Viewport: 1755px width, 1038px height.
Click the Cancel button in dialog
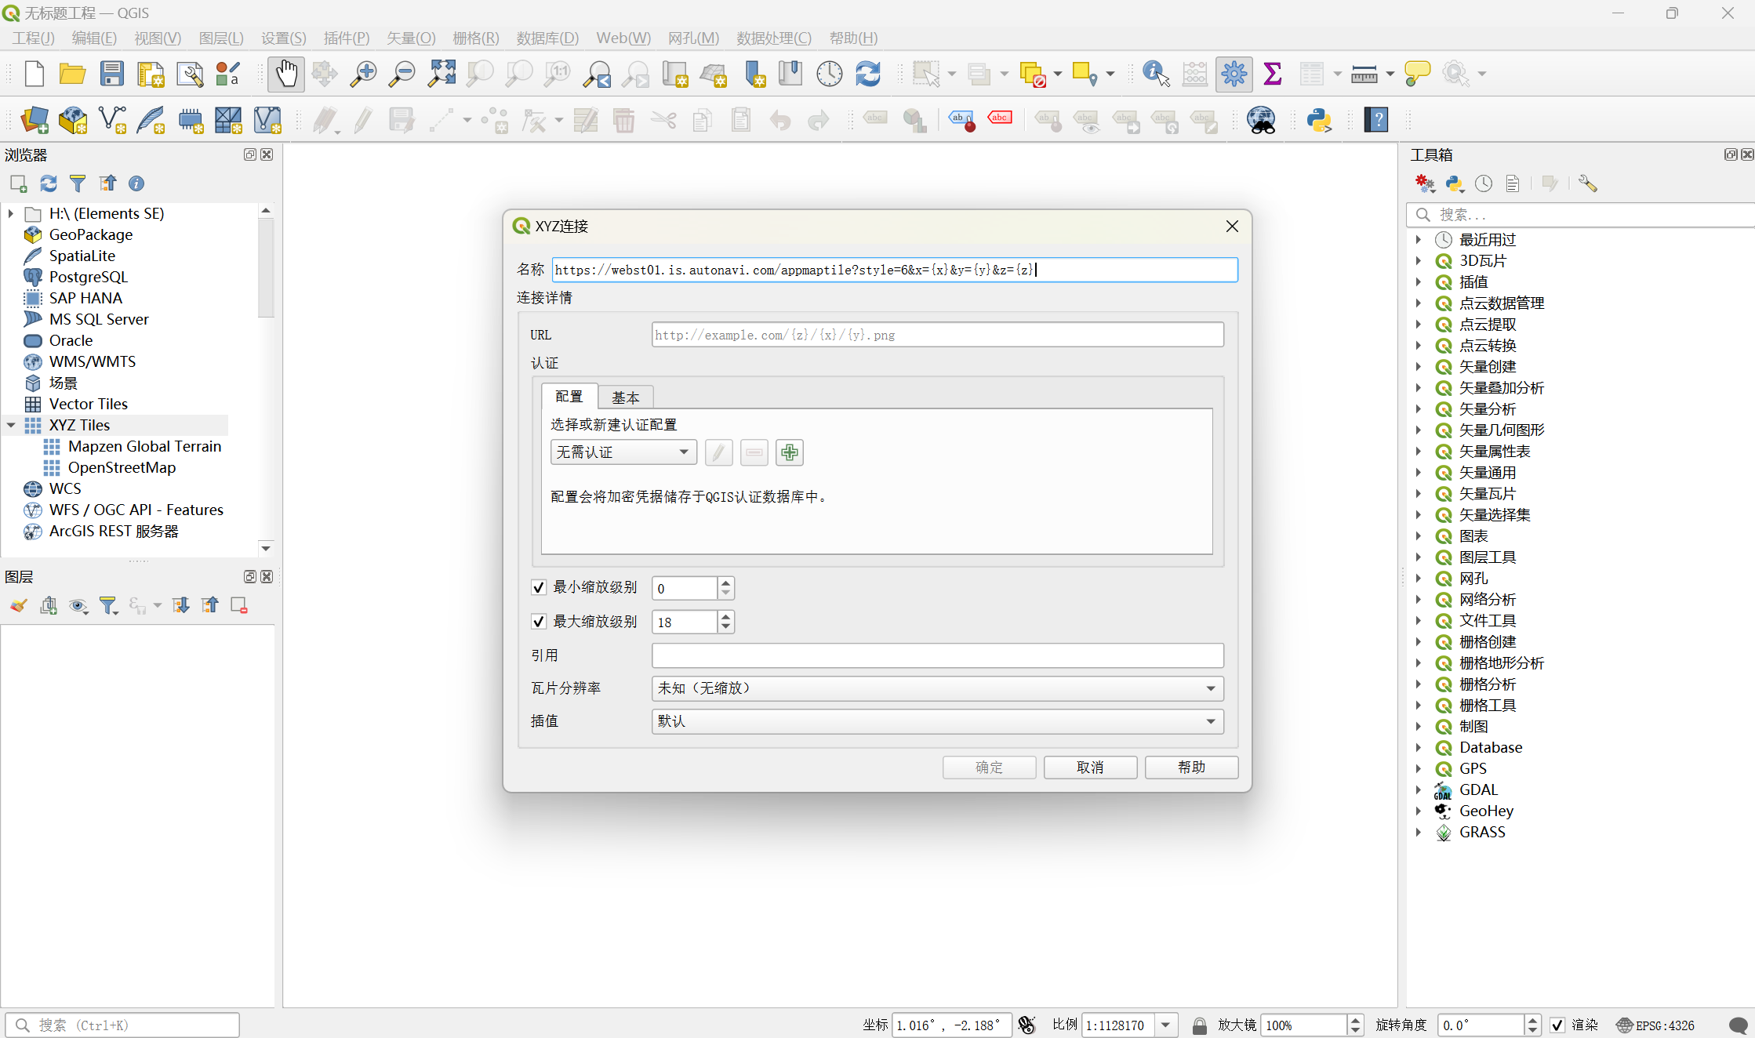1090,767
